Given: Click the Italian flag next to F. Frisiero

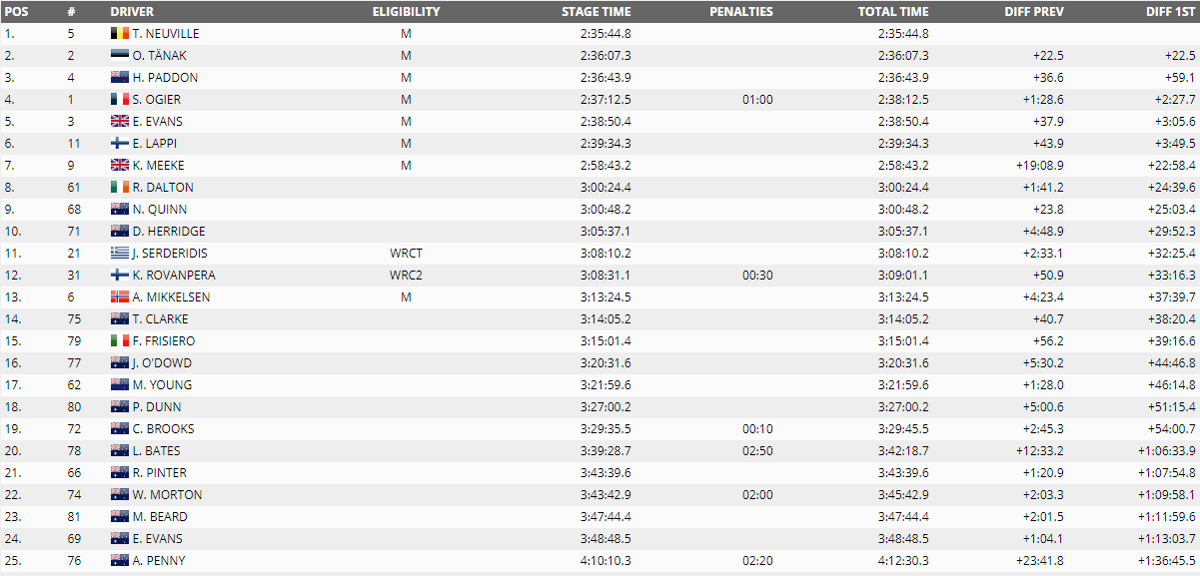Looking at the screenshot, I should 119,340.
